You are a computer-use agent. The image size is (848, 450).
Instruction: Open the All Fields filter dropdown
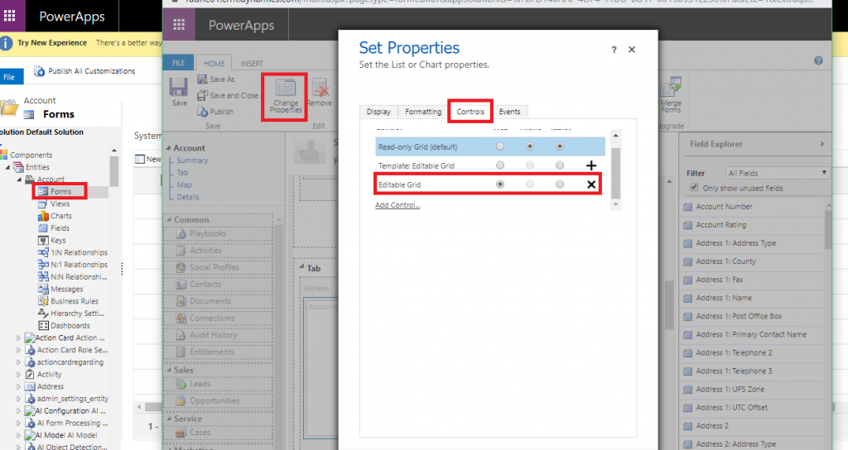[x=777, y=173]
